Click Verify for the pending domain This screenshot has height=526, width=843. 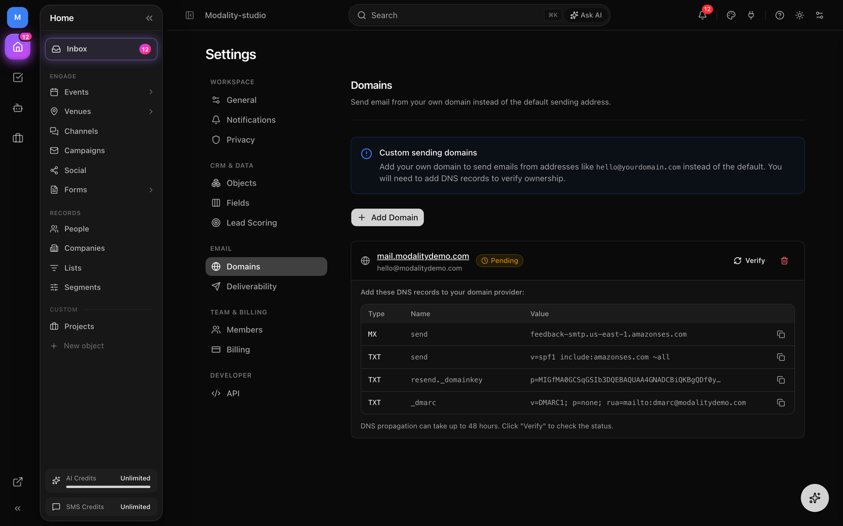tap(749, 261)
